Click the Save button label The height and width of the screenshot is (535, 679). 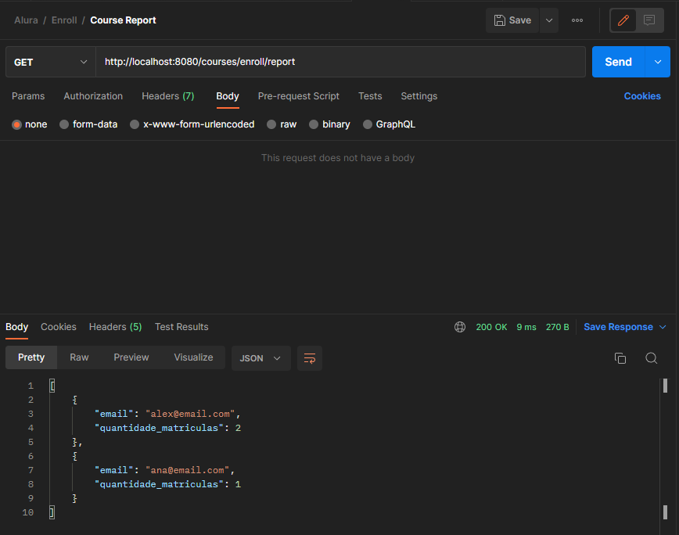tap(519, 20)
